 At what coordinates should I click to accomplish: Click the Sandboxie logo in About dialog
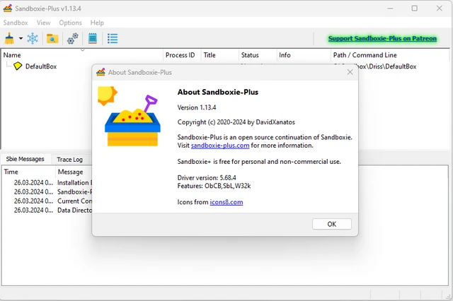[129, 116]
